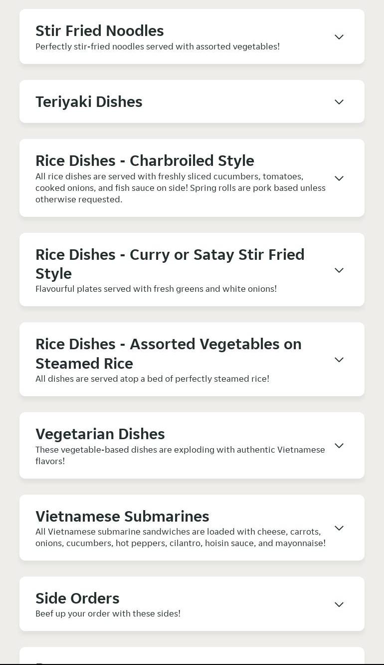Expand the Charbroiled Style section chevron
384x665 pixels.
pos(339,178)
